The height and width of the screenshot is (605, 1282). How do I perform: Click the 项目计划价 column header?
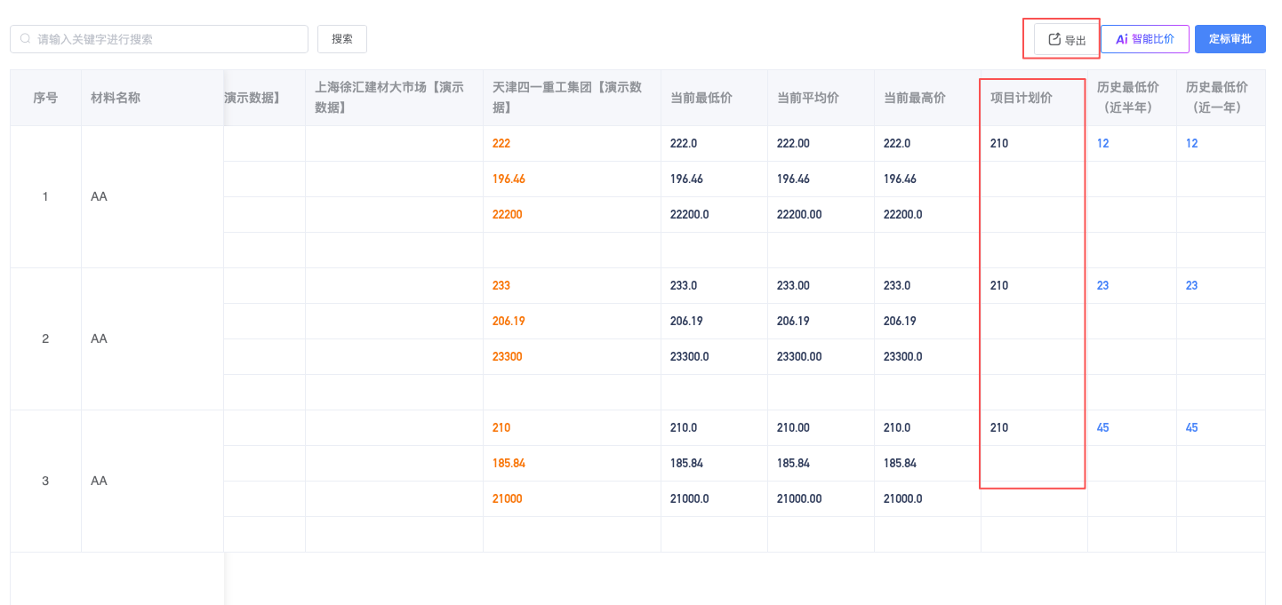[1021, 98]
